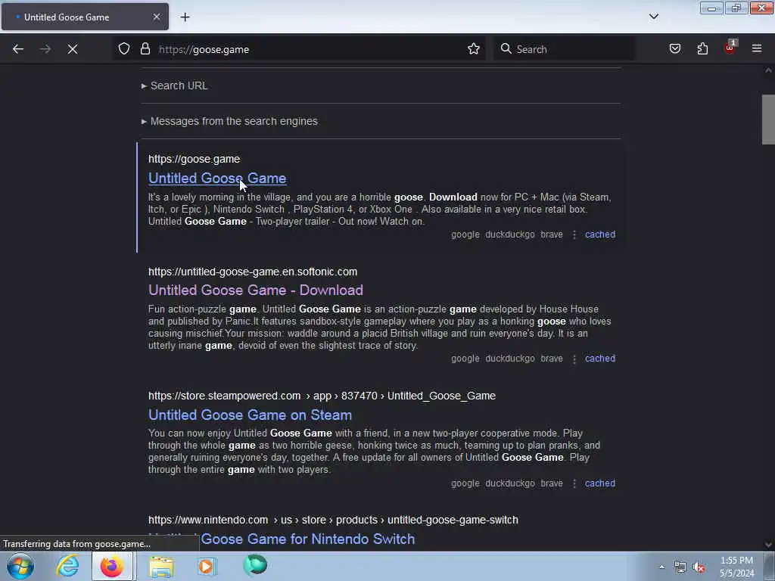Open options dots for goose.game result
Screen dimensions: 775x581
coord(574,235)
